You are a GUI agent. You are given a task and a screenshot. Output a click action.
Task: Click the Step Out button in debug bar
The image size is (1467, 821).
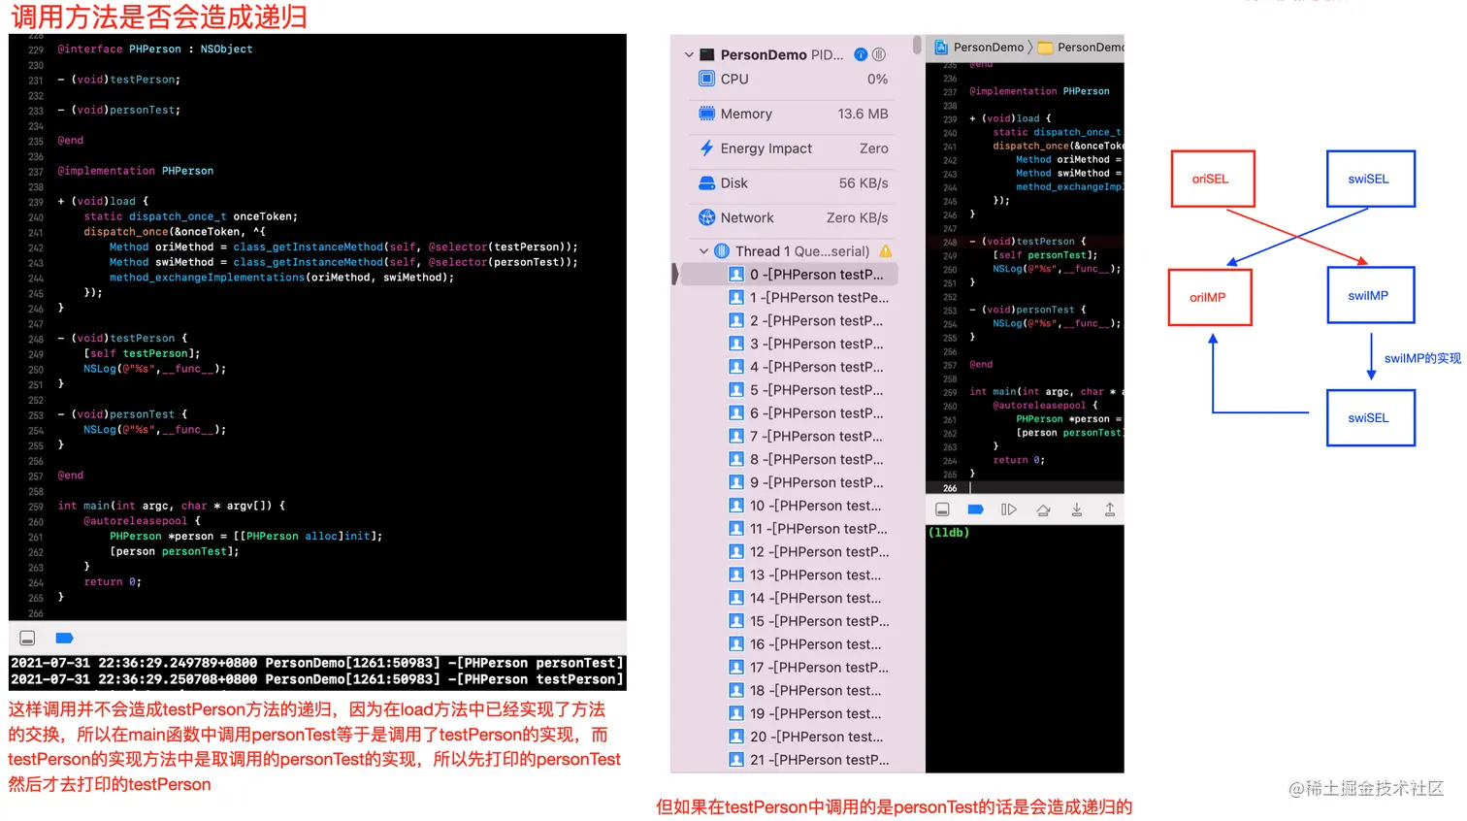(x=1109, y=509)
